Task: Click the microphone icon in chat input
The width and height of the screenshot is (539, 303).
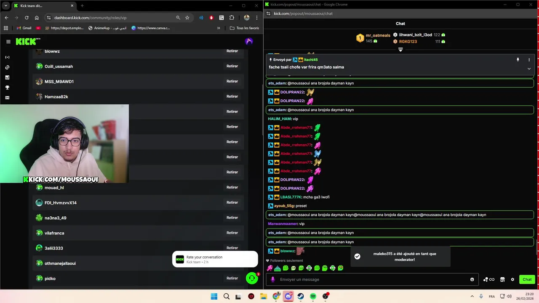Action: (272, 279)
